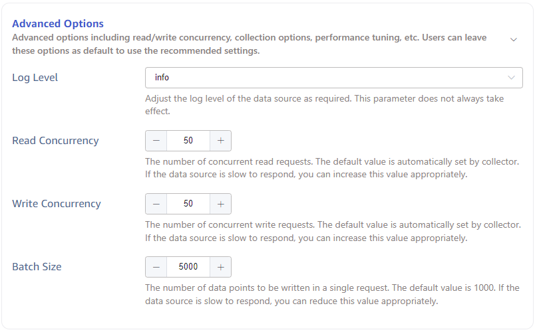Focus the Write Concurrency value field
The width and height of the screenshot is (535, 330).
tap(188, 204)
